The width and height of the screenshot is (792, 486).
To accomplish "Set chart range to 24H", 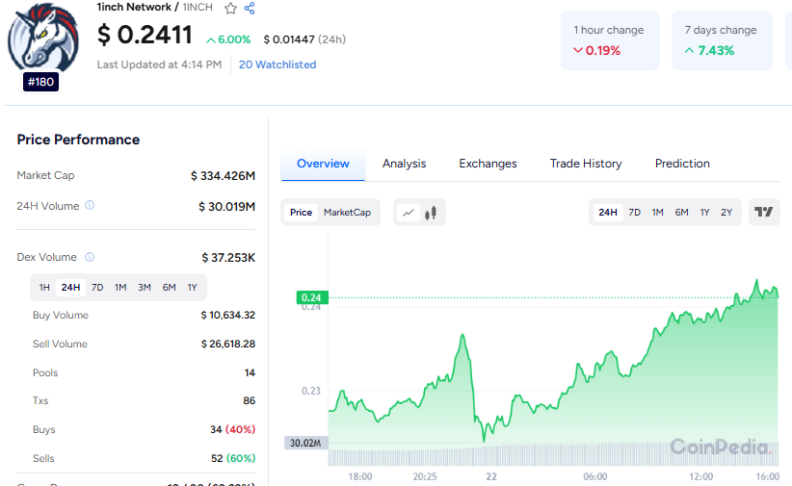I will (x=608, y=213).
